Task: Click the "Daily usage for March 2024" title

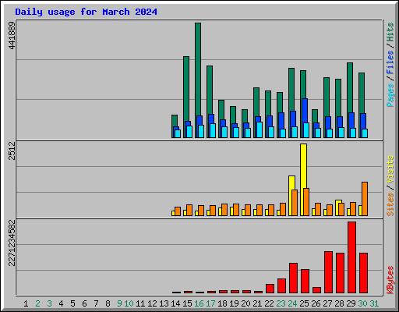Action: pyautogui.click(x=86, y=12)
